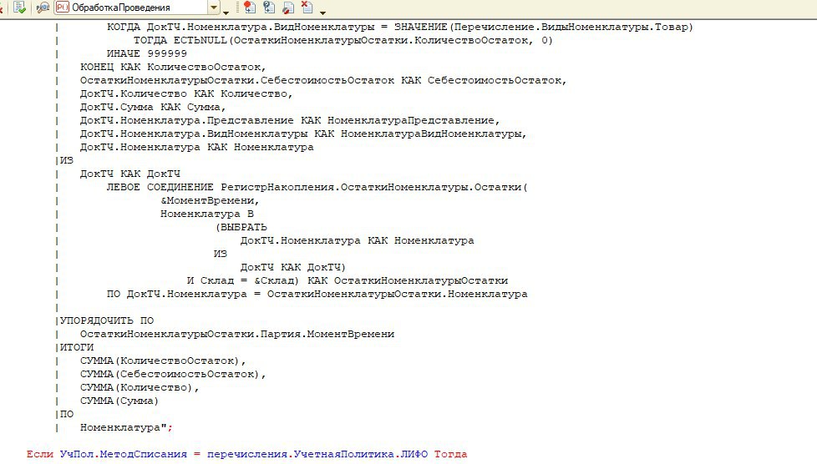Click 'Номенклатура";' closing query line

point(126,427)
